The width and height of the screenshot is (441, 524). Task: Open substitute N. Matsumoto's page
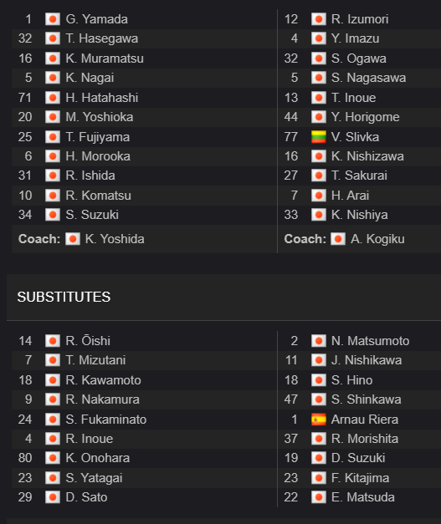pyautogui.click(x=370, y=341)
